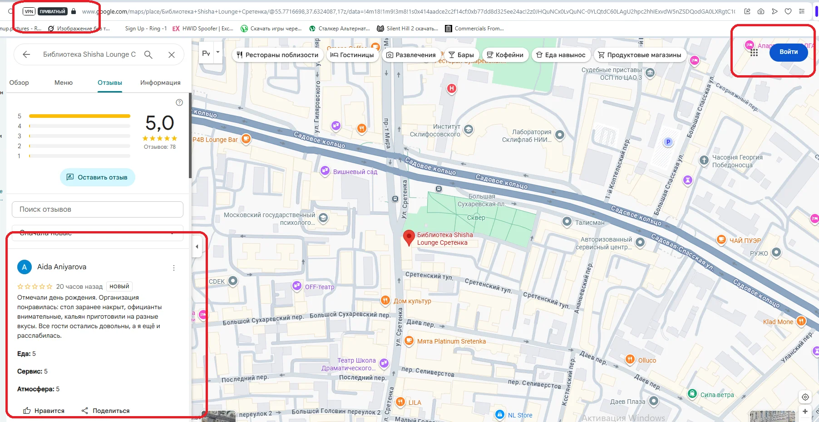Click the browser heart bookmark icon
Viewport: 819px width, 422px height.
click(x=788, y=11)
